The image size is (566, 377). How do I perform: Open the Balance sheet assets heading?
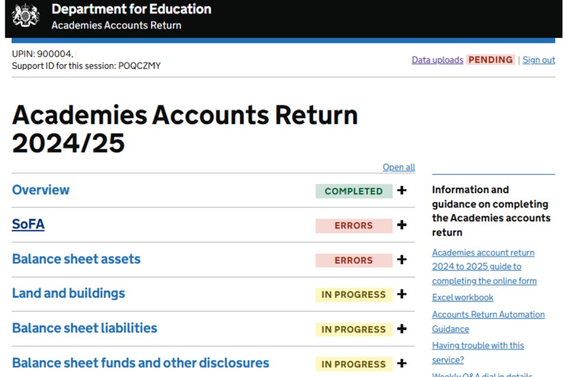tap(76, 259)
